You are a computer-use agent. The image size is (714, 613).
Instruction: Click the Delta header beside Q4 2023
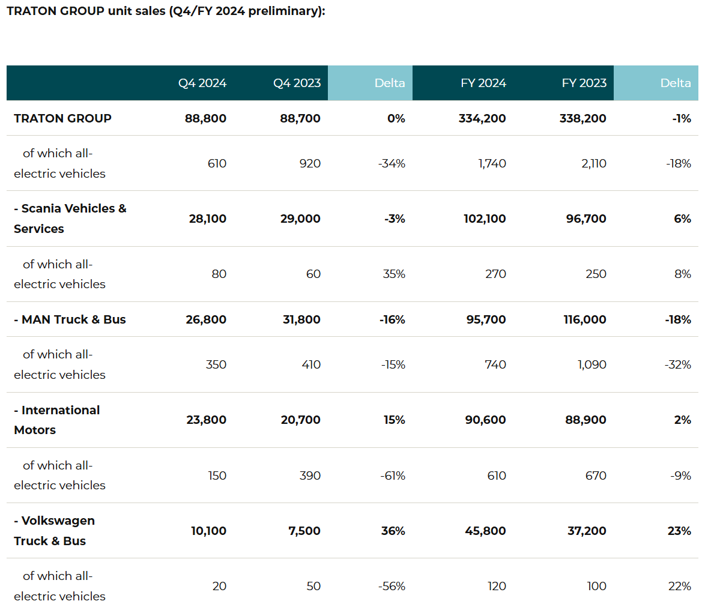pyautogui.click(x=389, y=83)
